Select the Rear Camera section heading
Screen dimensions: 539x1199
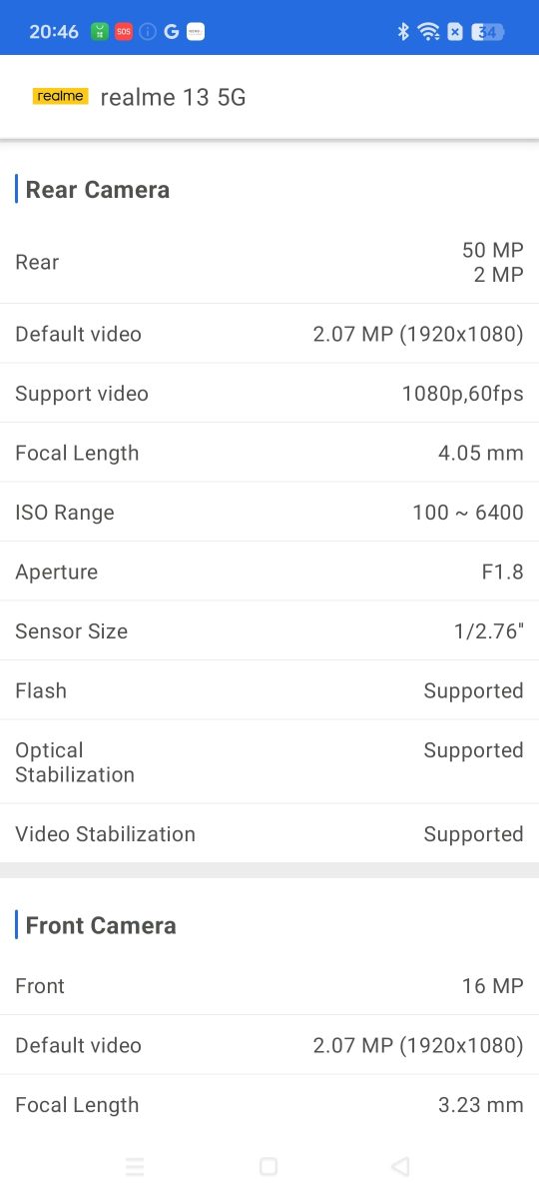98,190
